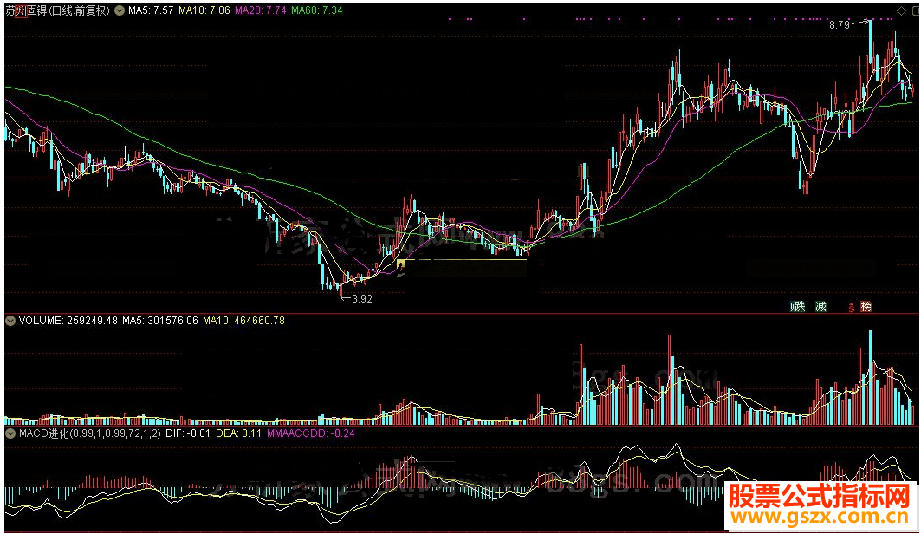
Task: Click the rounded square icon beside the diamond
Action: click(x=915, y=10)
